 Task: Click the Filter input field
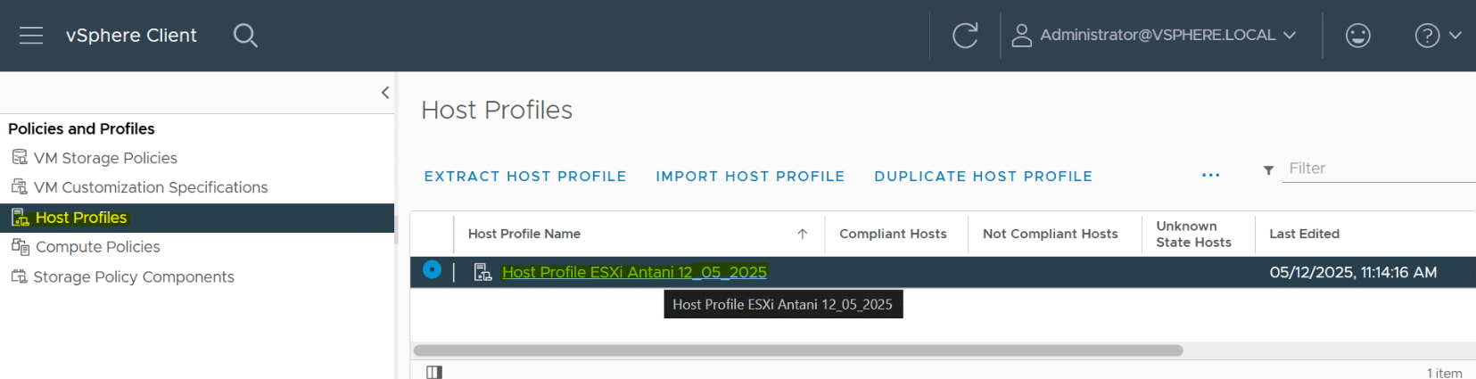point(1379,169)
